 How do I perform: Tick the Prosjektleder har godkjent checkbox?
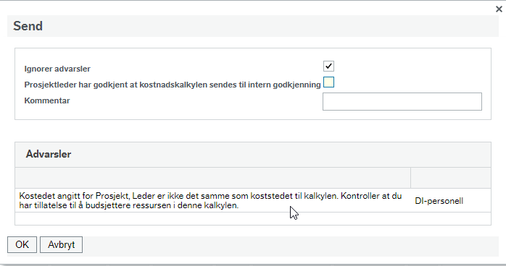coord(328,82)
